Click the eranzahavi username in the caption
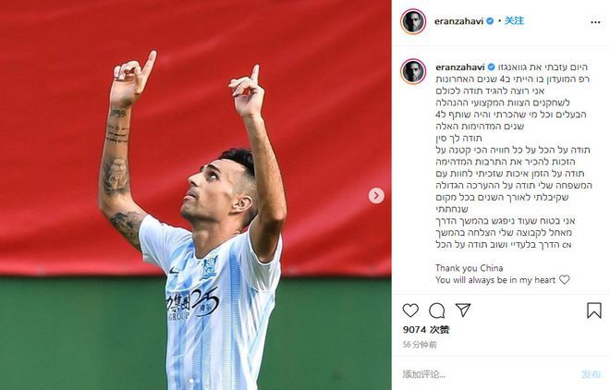Viewport: 610px width, 390px height. click(x=460, y=67)
